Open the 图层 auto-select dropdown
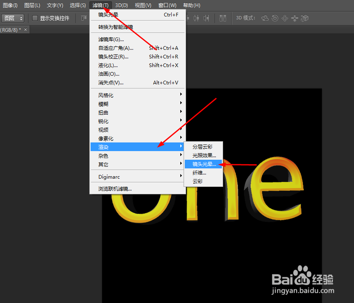Viewport: 354px width, 303px height. (x=13, y=18)
